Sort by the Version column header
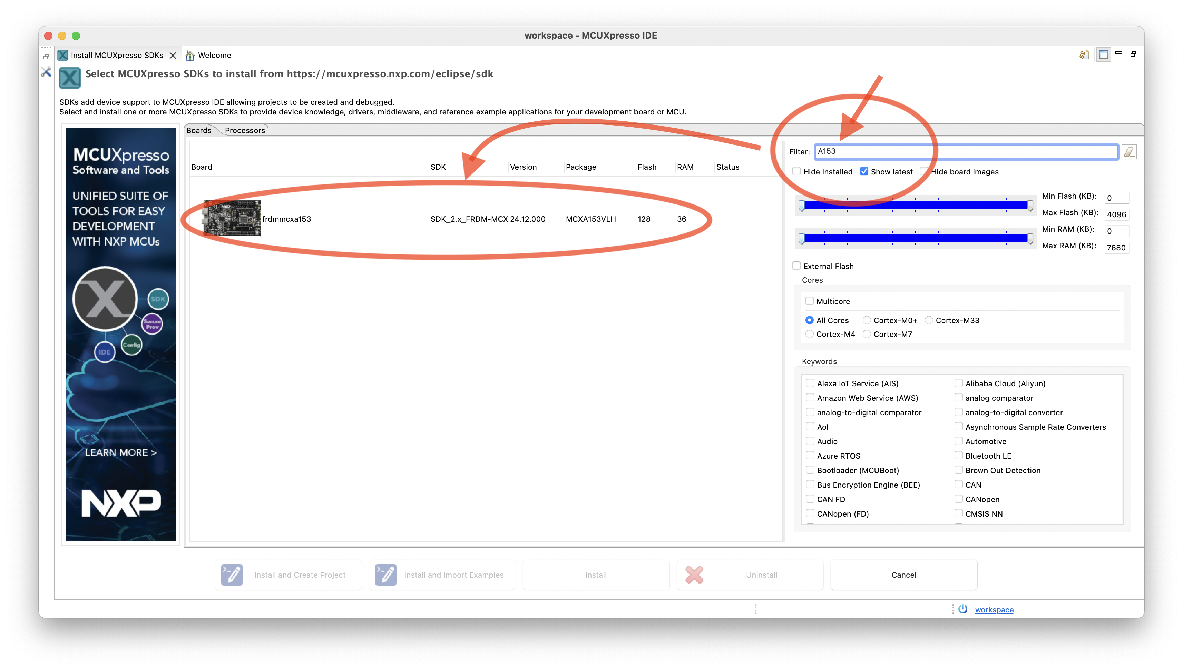1183x669 pixels. click(523, 167)
